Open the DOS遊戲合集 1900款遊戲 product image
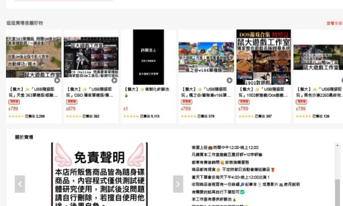The height and width of the screenshot is (206, 343). point(263,57)
